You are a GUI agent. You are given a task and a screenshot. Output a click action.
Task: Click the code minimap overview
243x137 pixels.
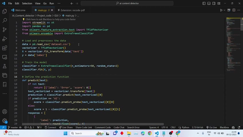(233, 45)
